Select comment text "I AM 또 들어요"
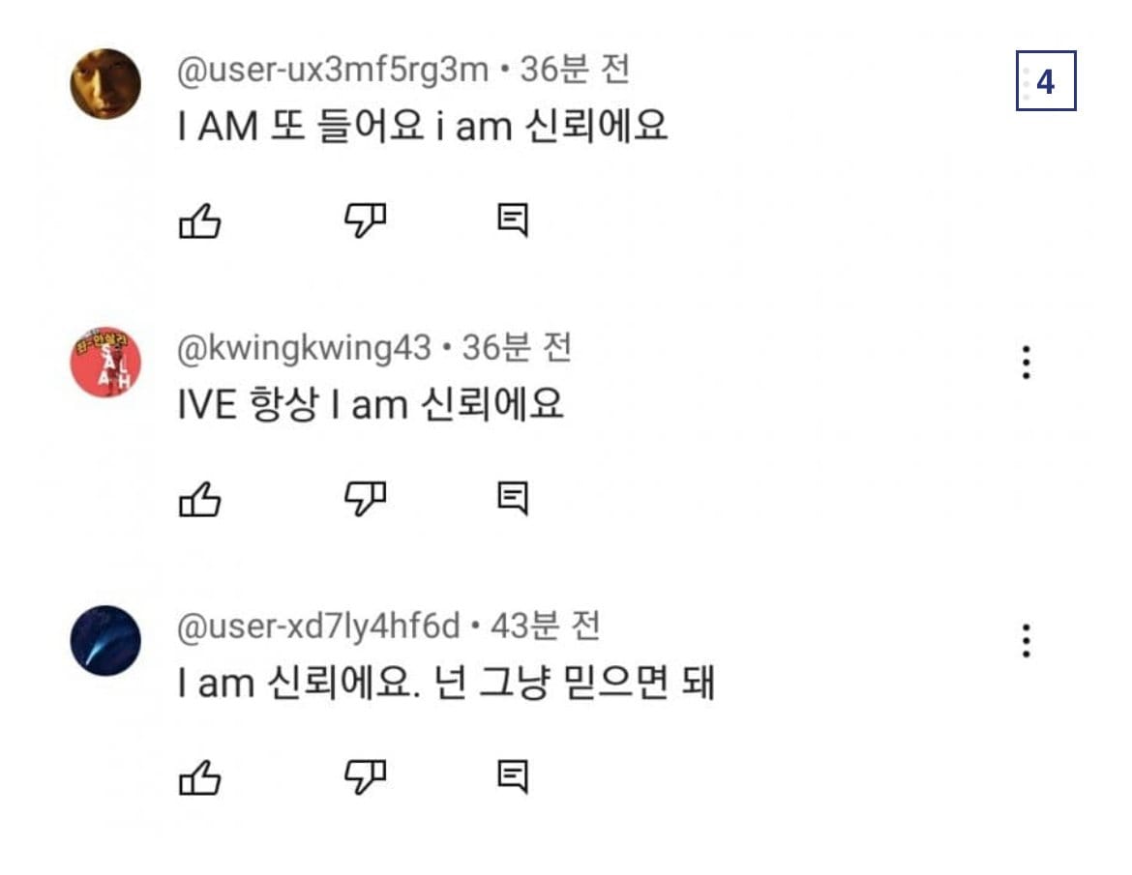Image resolution: width=1132 pixels, height=875 pixels. (300, 127)
